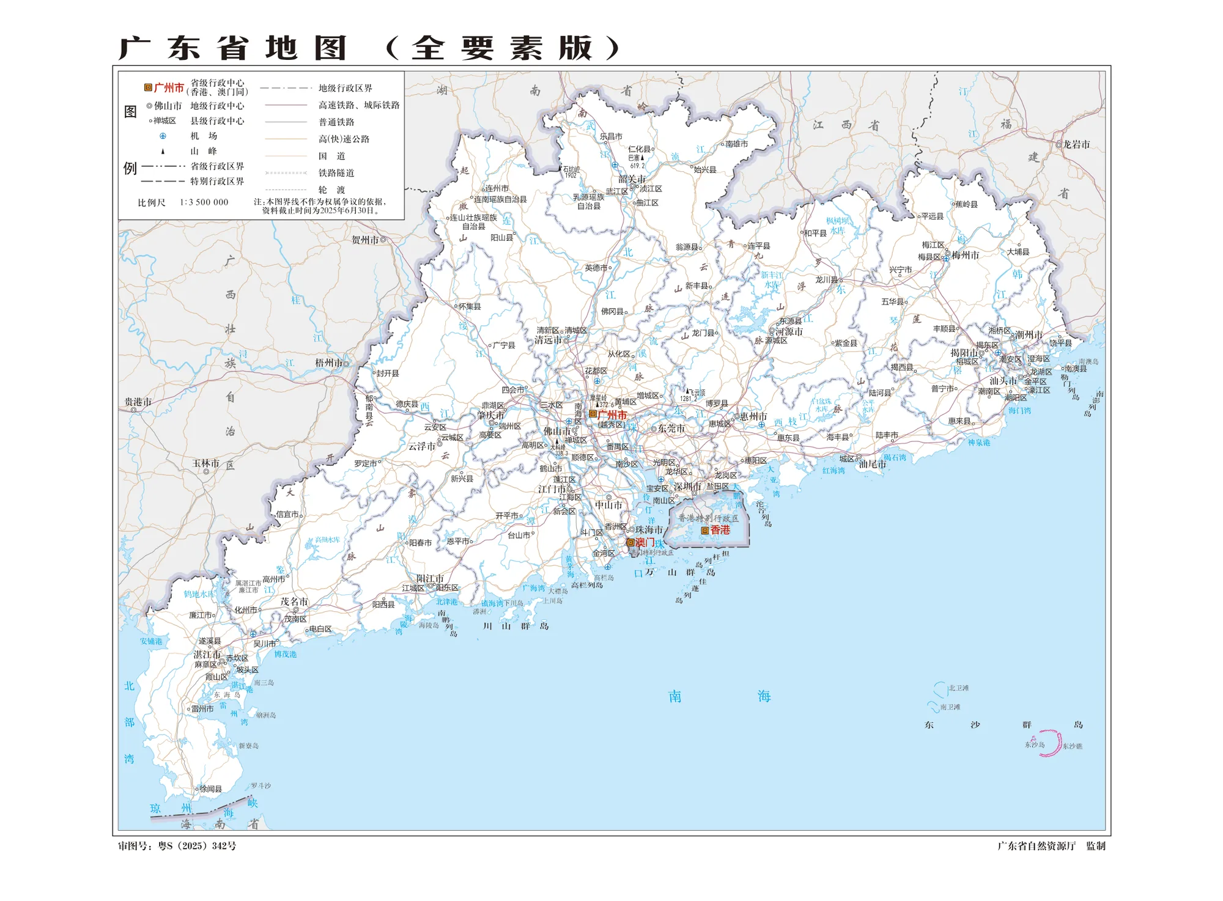Click the 审图号：粤S（2025）342号 text

[x=177, y=846]
